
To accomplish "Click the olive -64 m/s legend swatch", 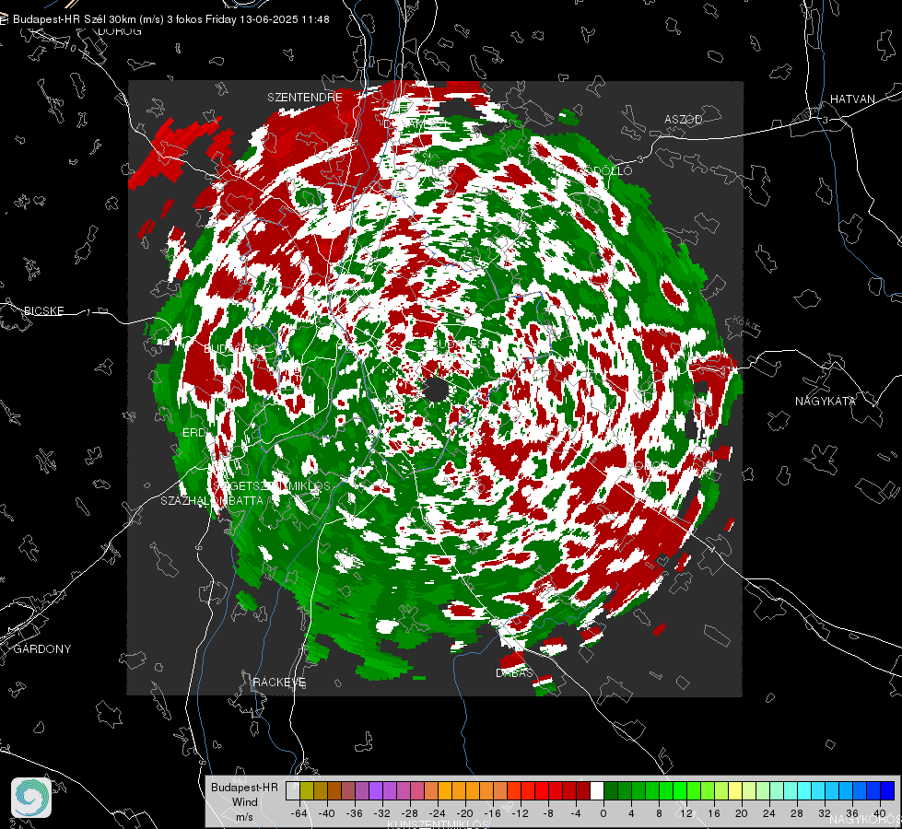I will 307,791.
